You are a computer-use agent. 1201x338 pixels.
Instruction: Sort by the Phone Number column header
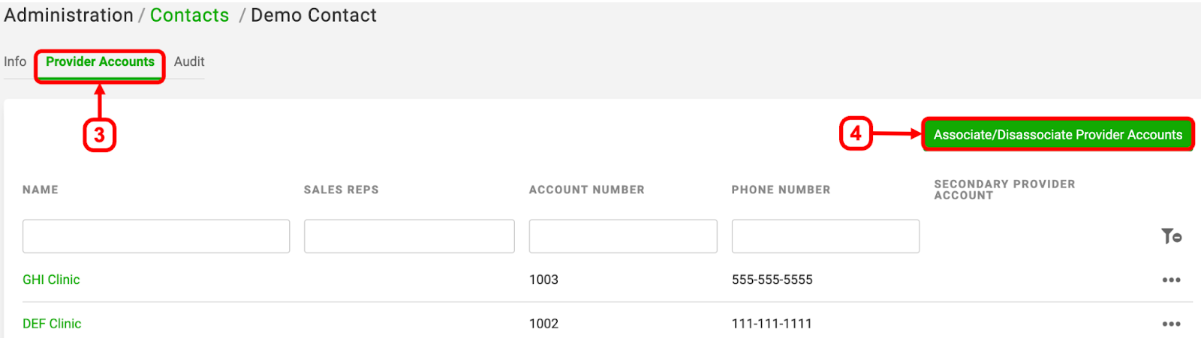click(x=781, y=190)
